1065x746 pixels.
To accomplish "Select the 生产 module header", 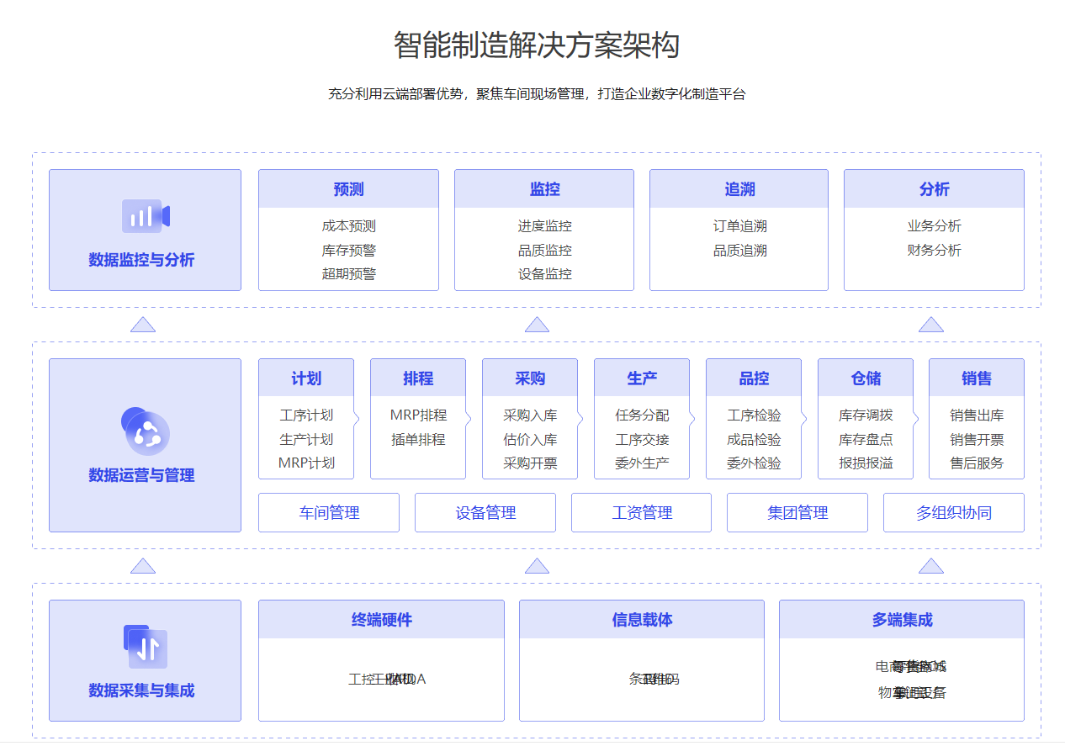I will [x=642, y=378].
